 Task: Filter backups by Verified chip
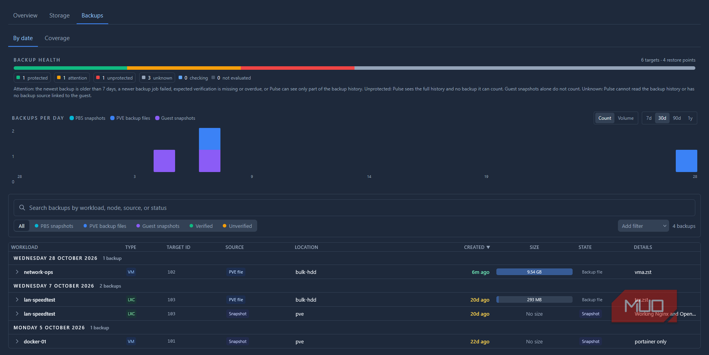pyautogui.click(x=201, y=226)
